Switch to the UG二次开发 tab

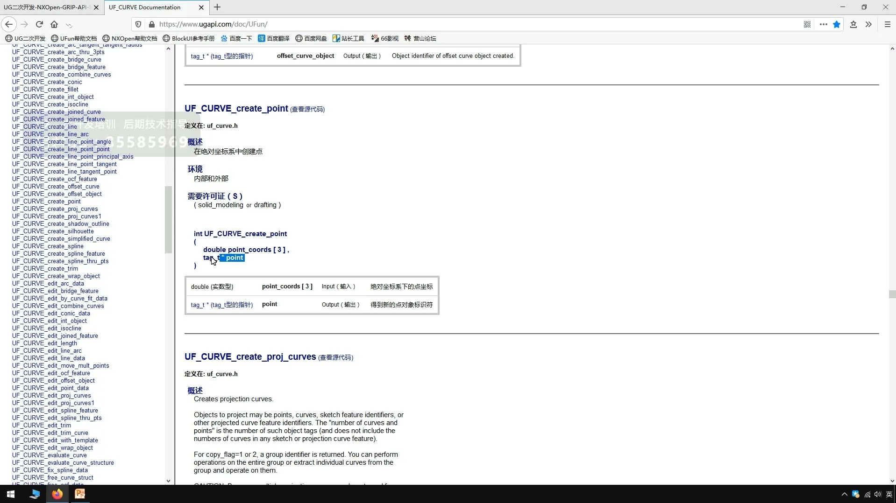pyautogui.click(x=47, y=7)
